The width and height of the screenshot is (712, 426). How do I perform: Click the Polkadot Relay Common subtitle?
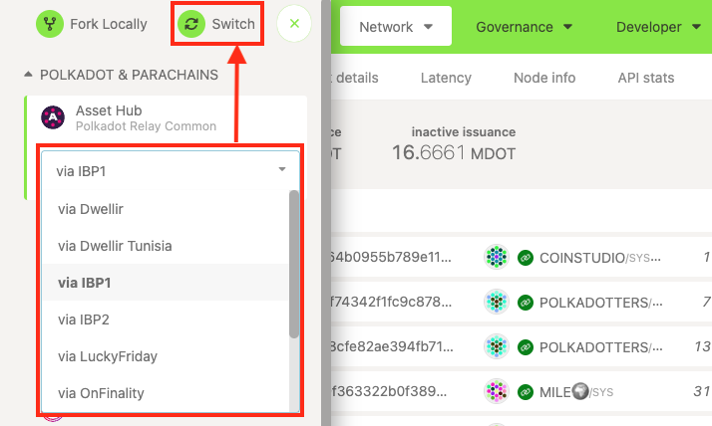(146, 126)
